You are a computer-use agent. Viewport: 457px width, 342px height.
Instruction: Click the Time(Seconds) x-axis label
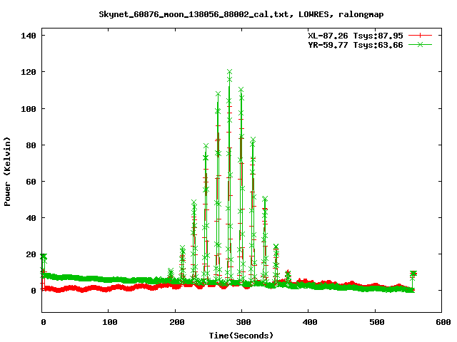click(241, 336)
